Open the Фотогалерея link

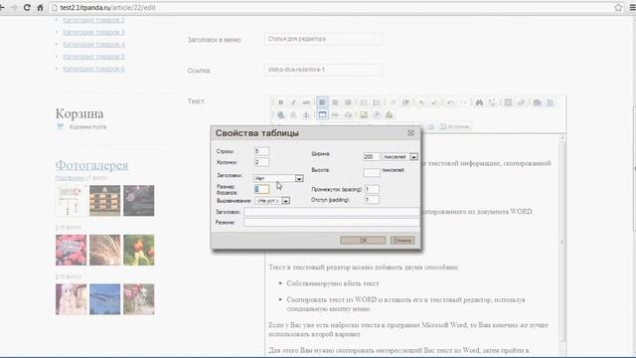91,165
